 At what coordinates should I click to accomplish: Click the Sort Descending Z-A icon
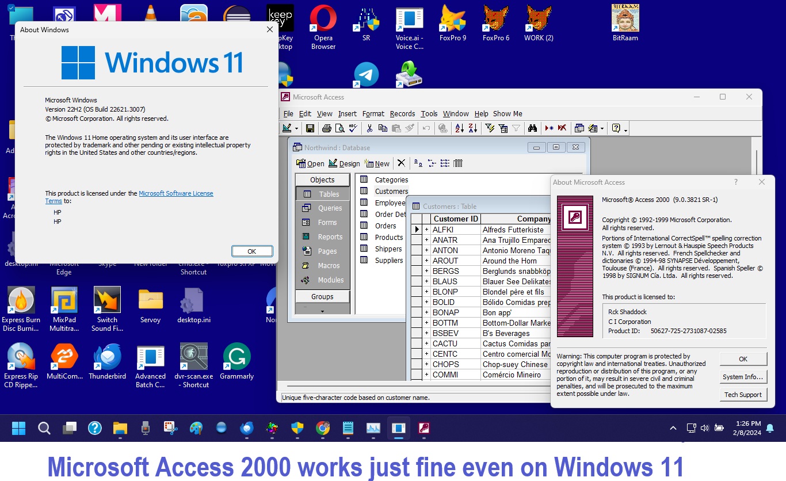(472, 128)
